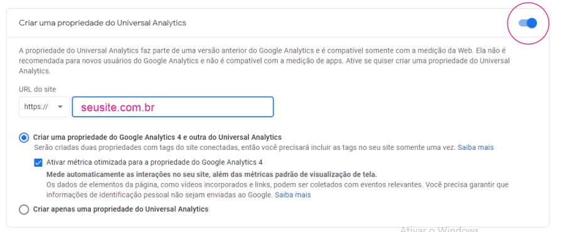Click the 'Criar uma propriedade do Universal Analytics' header
This screenshot has height=232, width=564.
click(x=102, y=23)
